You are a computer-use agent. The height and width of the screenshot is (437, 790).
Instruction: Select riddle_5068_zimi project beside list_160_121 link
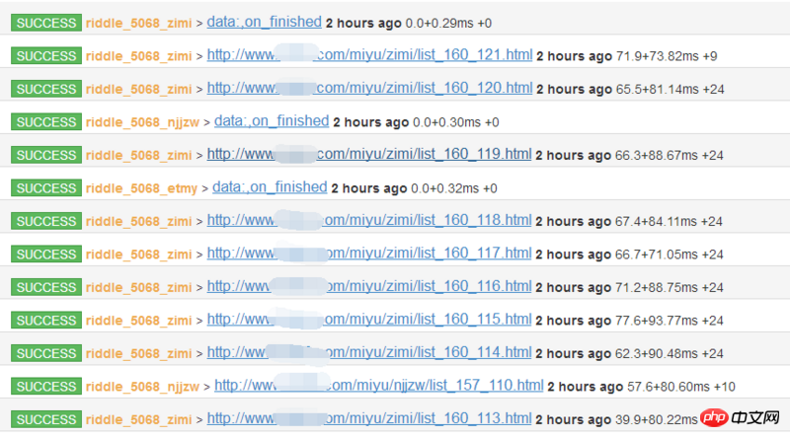pos(138,56)
